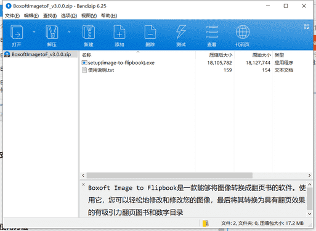316x231 pixels.
Task: Click the comment panel scroll up arrow
Action: click(x=310, y=184)
